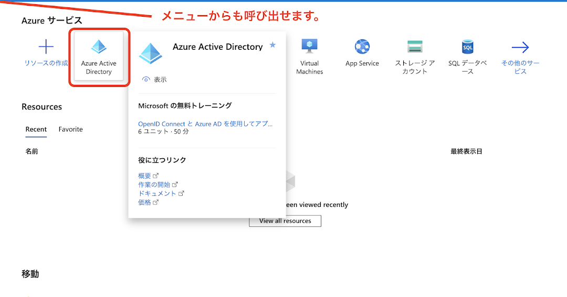Image resolution: width=567 pixels, height=297 pixels.
Task: Switch to the Recent tab
Action: (36, 129)
